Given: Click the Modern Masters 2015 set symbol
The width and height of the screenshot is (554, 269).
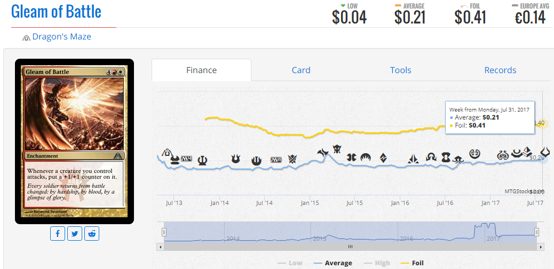Looking at the screenshot, I should [x=351, y=157].
